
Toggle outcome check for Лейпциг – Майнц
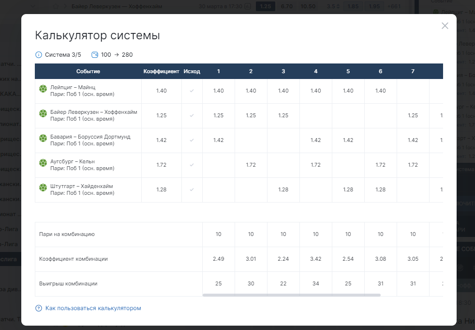tap(192, 91)
